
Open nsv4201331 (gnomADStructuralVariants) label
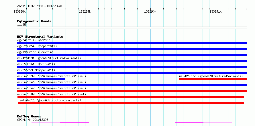point(49,58)
